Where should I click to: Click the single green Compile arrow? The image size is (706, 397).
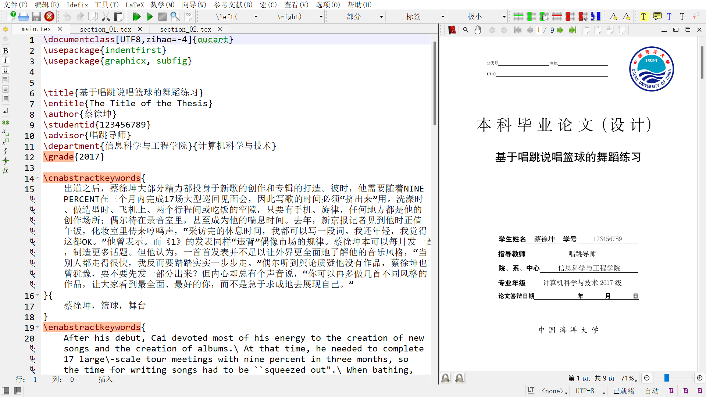click(150, 17)
